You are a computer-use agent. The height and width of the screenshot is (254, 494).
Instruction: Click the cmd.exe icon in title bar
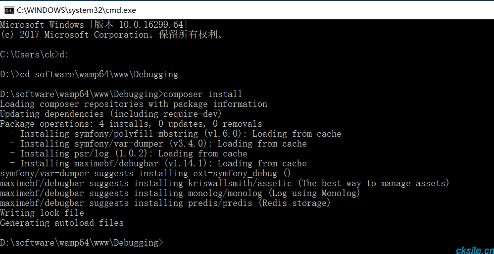tap(9, 10)
